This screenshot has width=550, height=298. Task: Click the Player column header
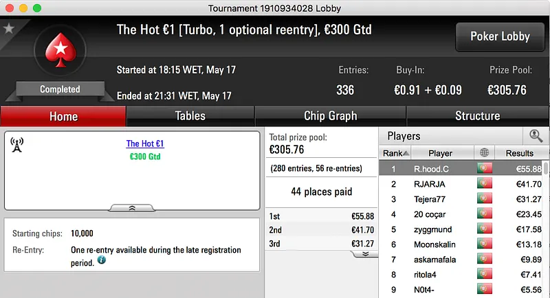click(x=440, y=153)
